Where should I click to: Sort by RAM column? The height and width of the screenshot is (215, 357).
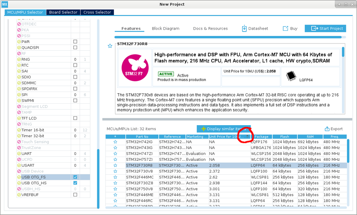tap(310, 137)
